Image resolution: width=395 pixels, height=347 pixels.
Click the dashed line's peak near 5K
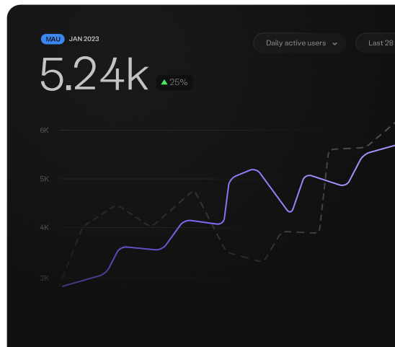point(193,192)
